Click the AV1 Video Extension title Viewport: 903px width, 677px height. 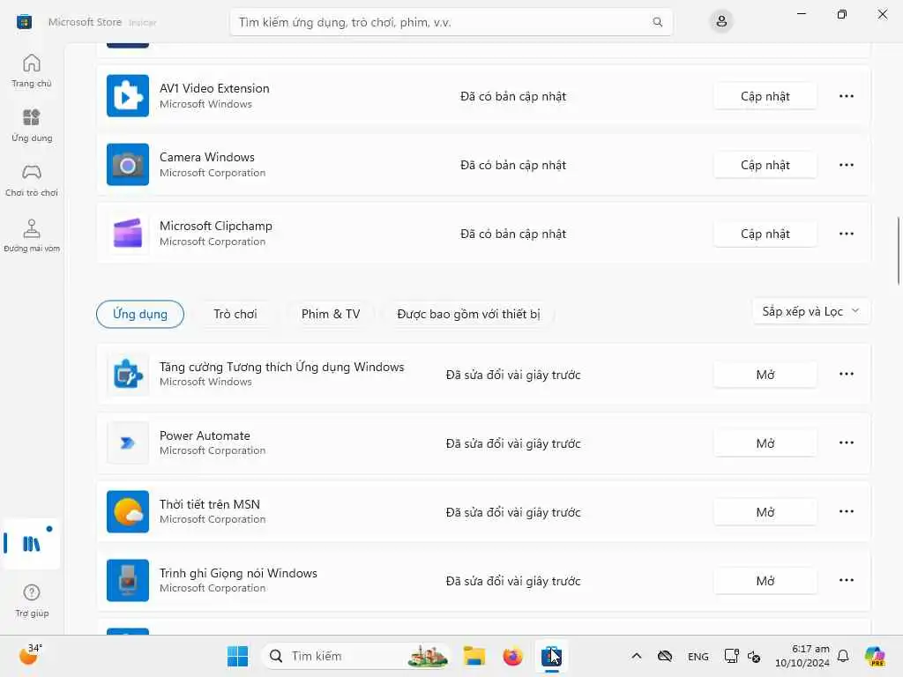pos(214,88)
